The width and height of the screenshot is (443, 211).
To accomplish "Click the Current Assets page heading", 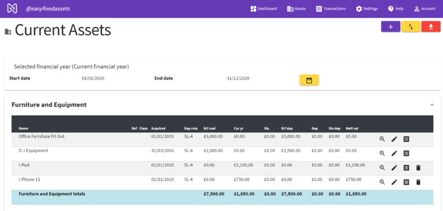I will pyautogui.click(x=63, y=30).
